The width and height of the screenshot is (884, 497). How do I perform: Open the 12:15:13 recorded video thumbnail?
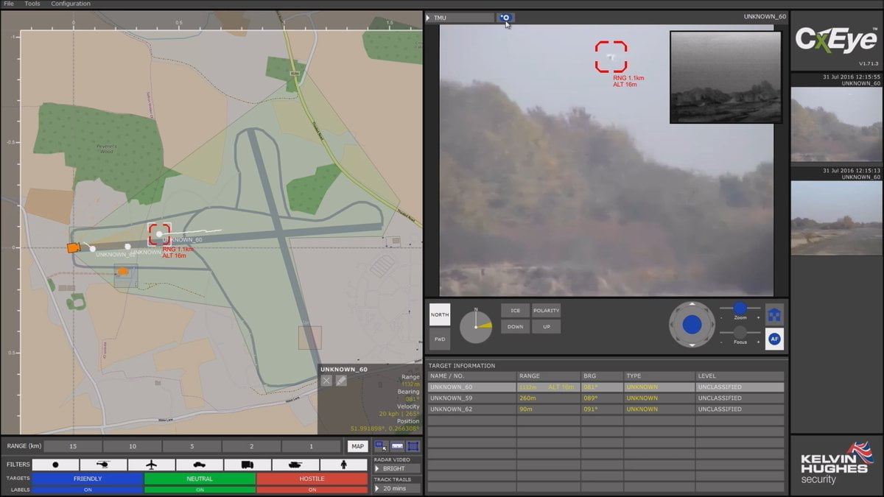836,218
